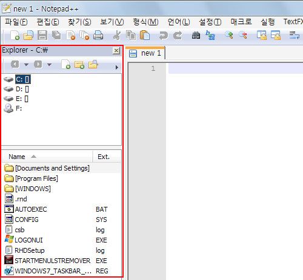Select drive E: in tree

click(x=22, y=99)
